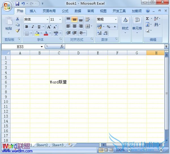Expand the Name Box dropdown arrow
This screenshot has height=154, width=170.
tap(42, 46)
